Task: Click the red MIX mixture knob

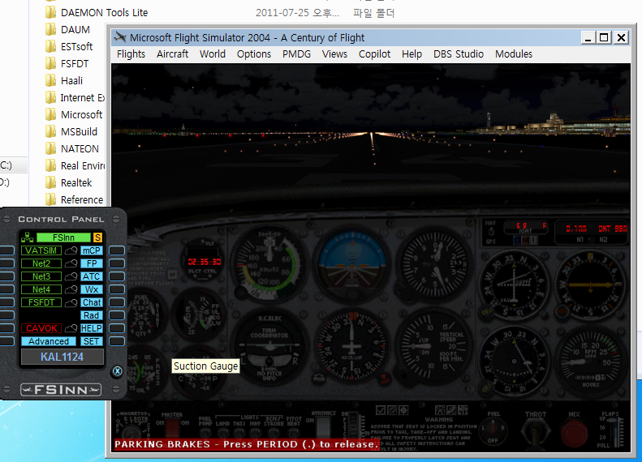Action: point(574,434)
